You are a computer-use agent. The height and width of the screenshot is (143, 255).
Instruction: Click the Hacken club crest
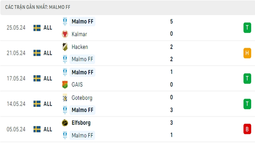pos(65,47)
